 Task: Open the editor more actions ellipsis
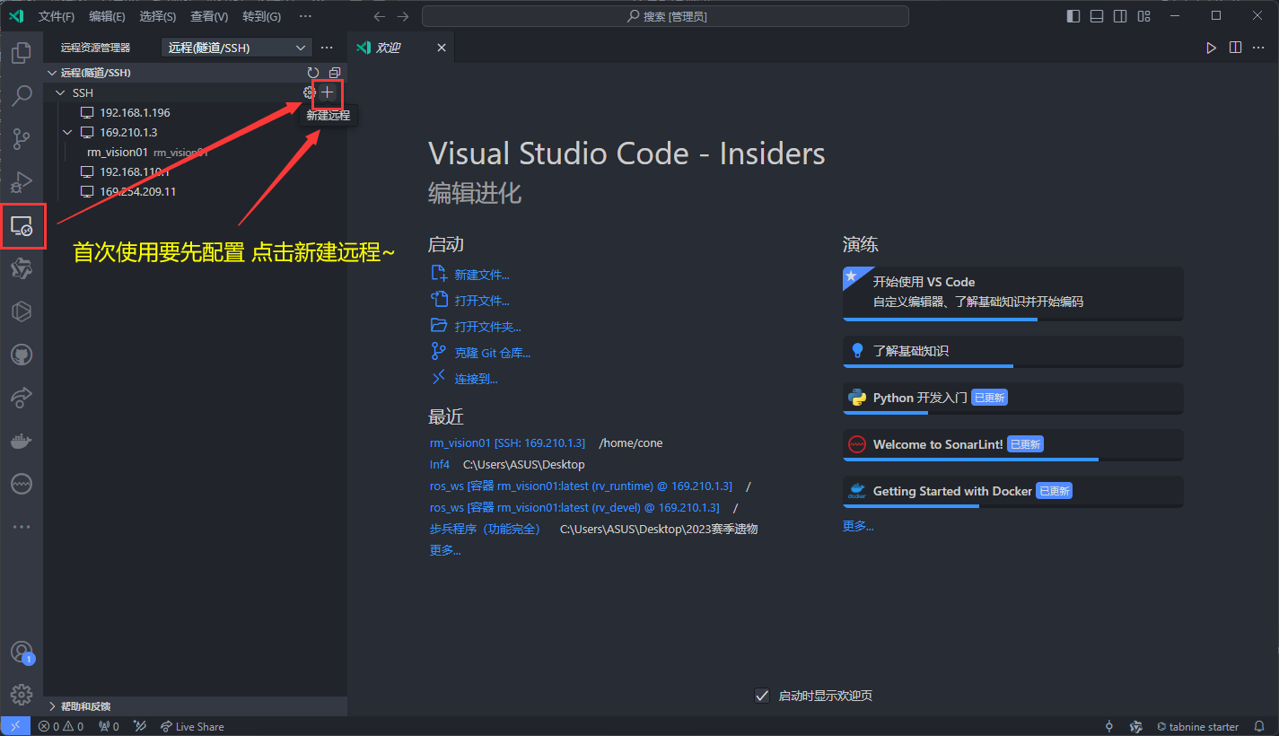[x=1259, y=48]
